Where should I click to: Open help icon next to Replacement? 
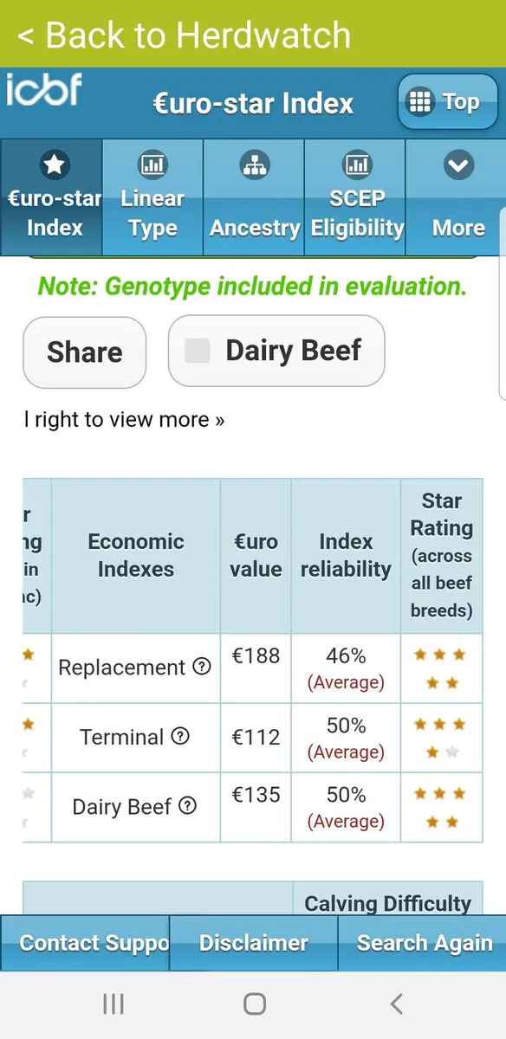point(202,667)
